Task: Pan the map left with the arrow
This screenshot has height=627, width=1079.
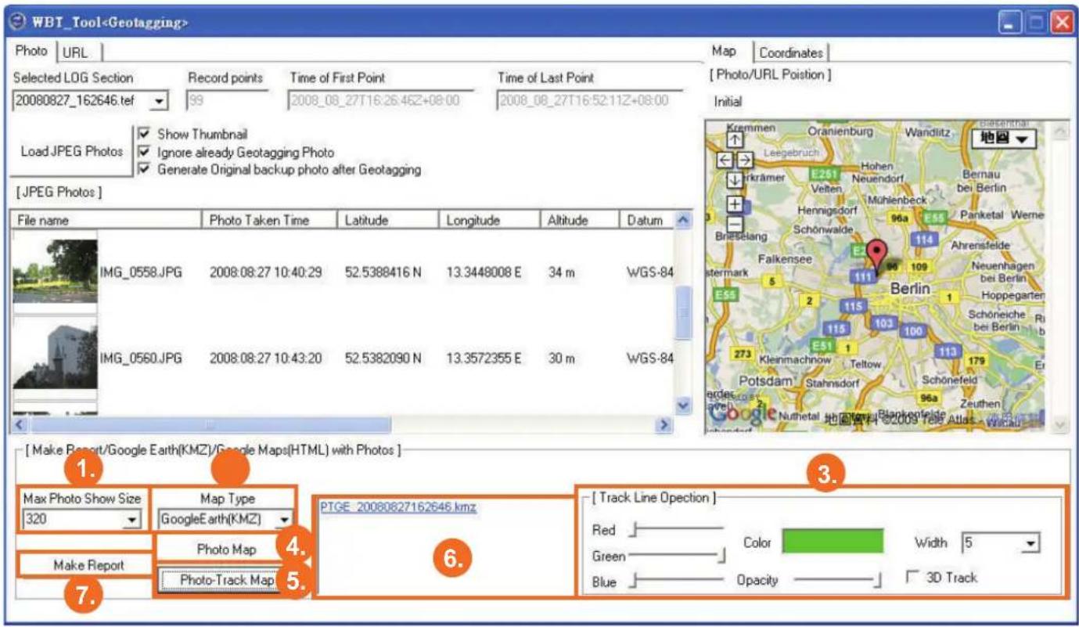Action: (725, 159)
